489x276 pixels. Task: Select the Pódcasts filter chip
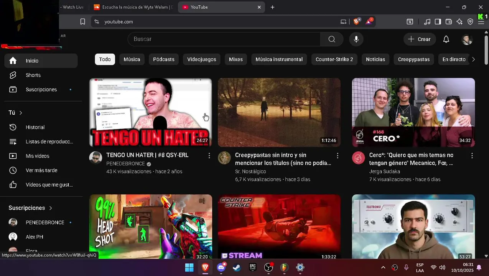tap(164, 59)
